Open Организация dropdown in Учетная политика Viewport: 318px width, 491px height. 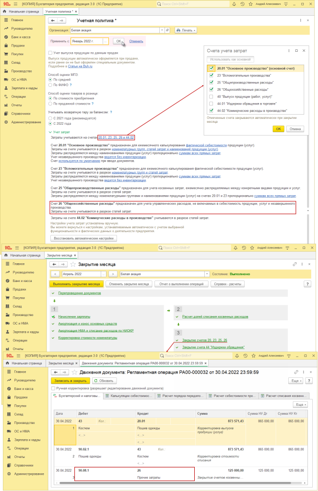click(x=162, y=30)
